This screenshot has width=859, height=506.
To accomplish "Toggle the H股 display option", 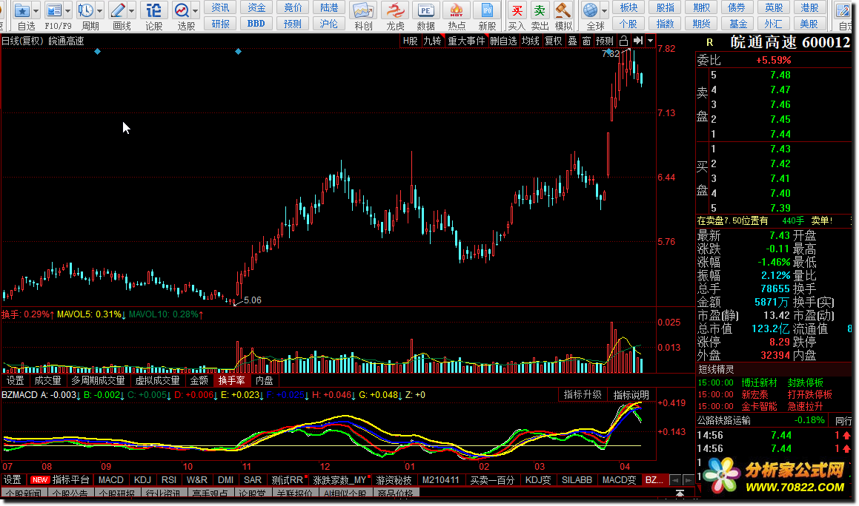I will [x=411, y=41].
